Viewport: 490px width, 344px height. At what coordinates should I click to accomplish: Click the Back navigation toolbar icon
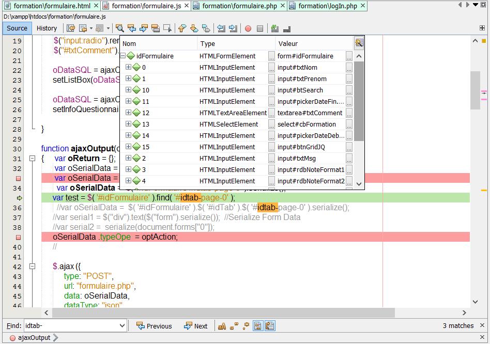pos(83,28)
